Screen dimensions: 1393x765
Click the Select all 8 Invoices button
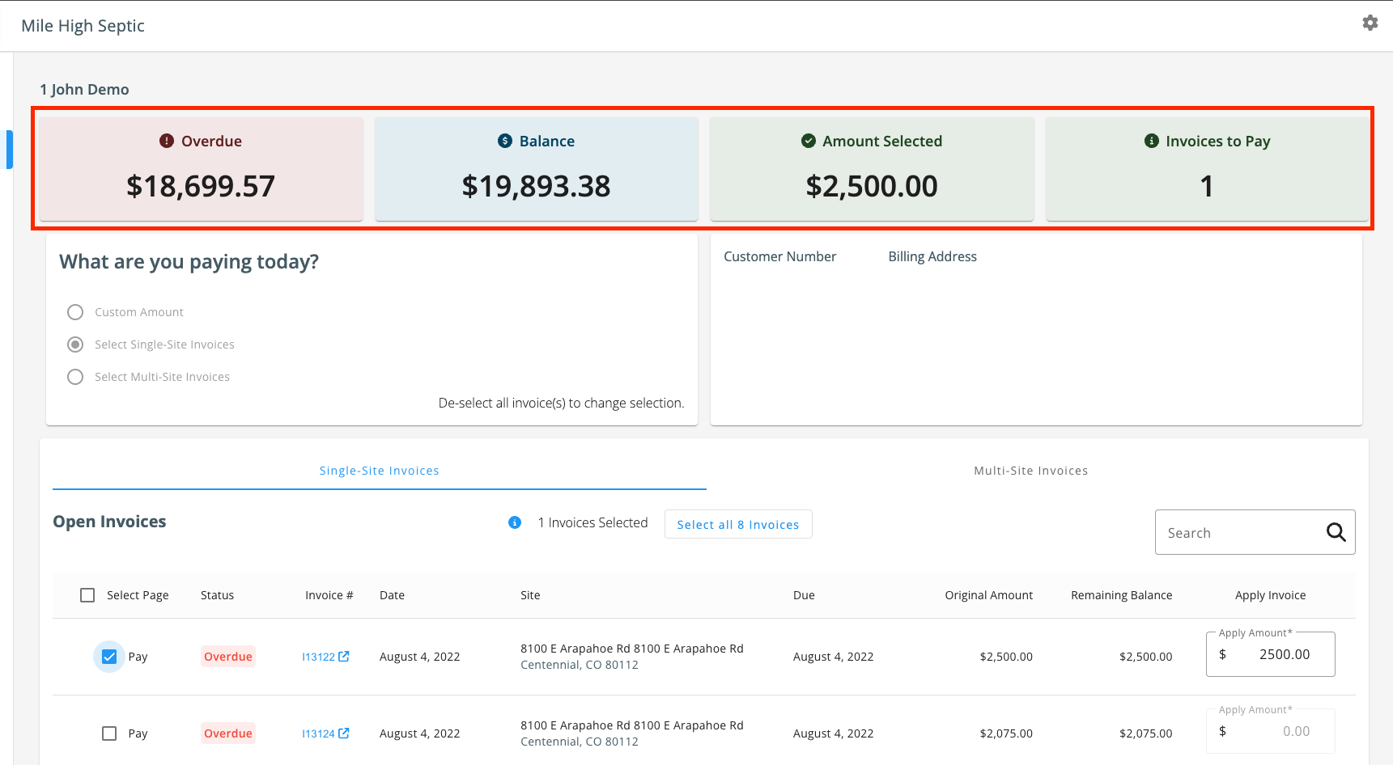click(738, 524)
